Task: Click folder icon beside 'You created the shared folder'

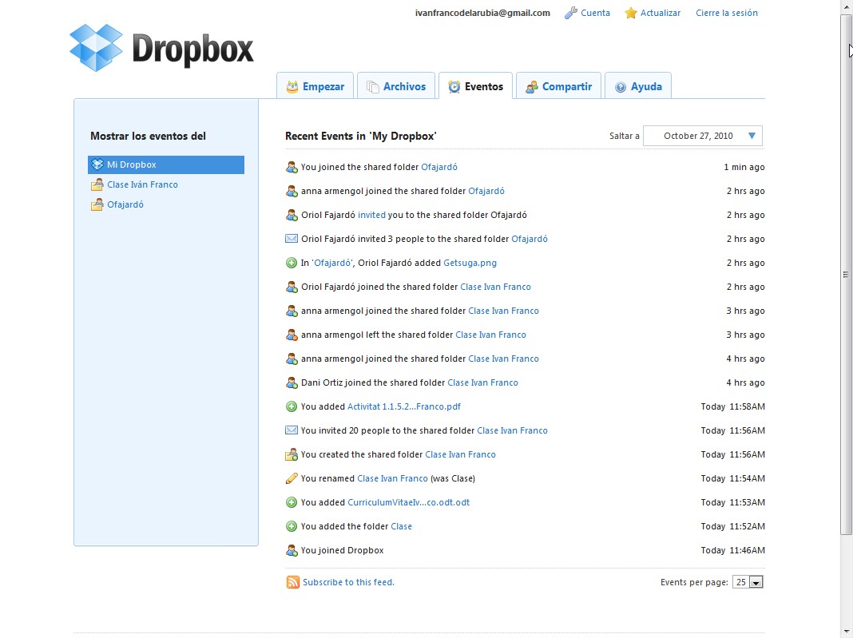Action: [292, 454]
